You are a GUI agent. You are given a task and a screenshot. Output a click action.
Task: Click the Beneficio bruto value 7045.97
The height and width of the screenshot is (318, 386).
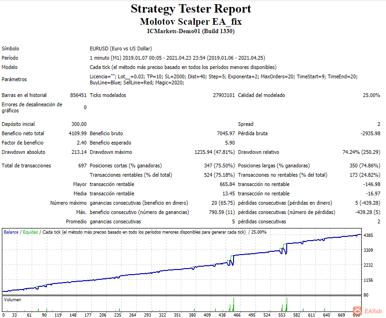click(x=226, y=133)
